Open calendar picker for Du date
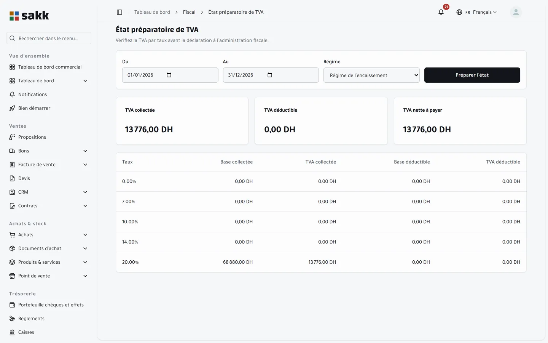Viewport: 548px width, 343px height. [169, 75]
